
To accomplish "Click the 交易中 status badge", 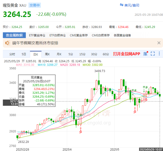I will [x=35, y=5].
